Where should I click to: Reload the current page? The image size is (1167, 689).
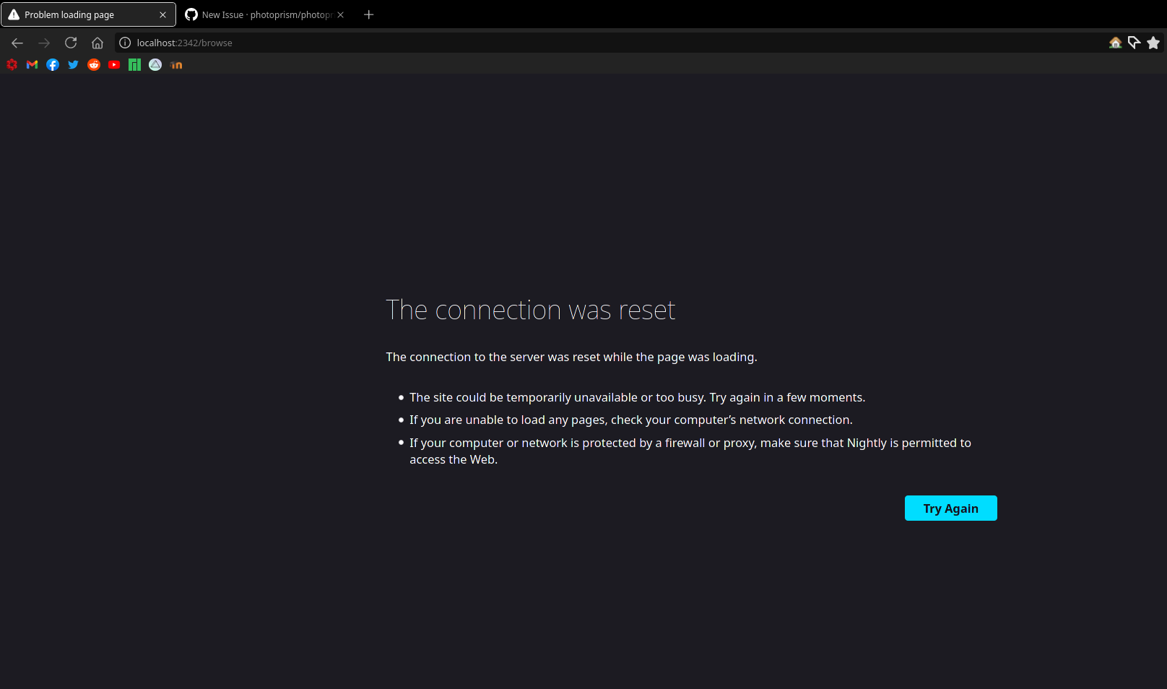pyautogui.click(x=70, y=43)
